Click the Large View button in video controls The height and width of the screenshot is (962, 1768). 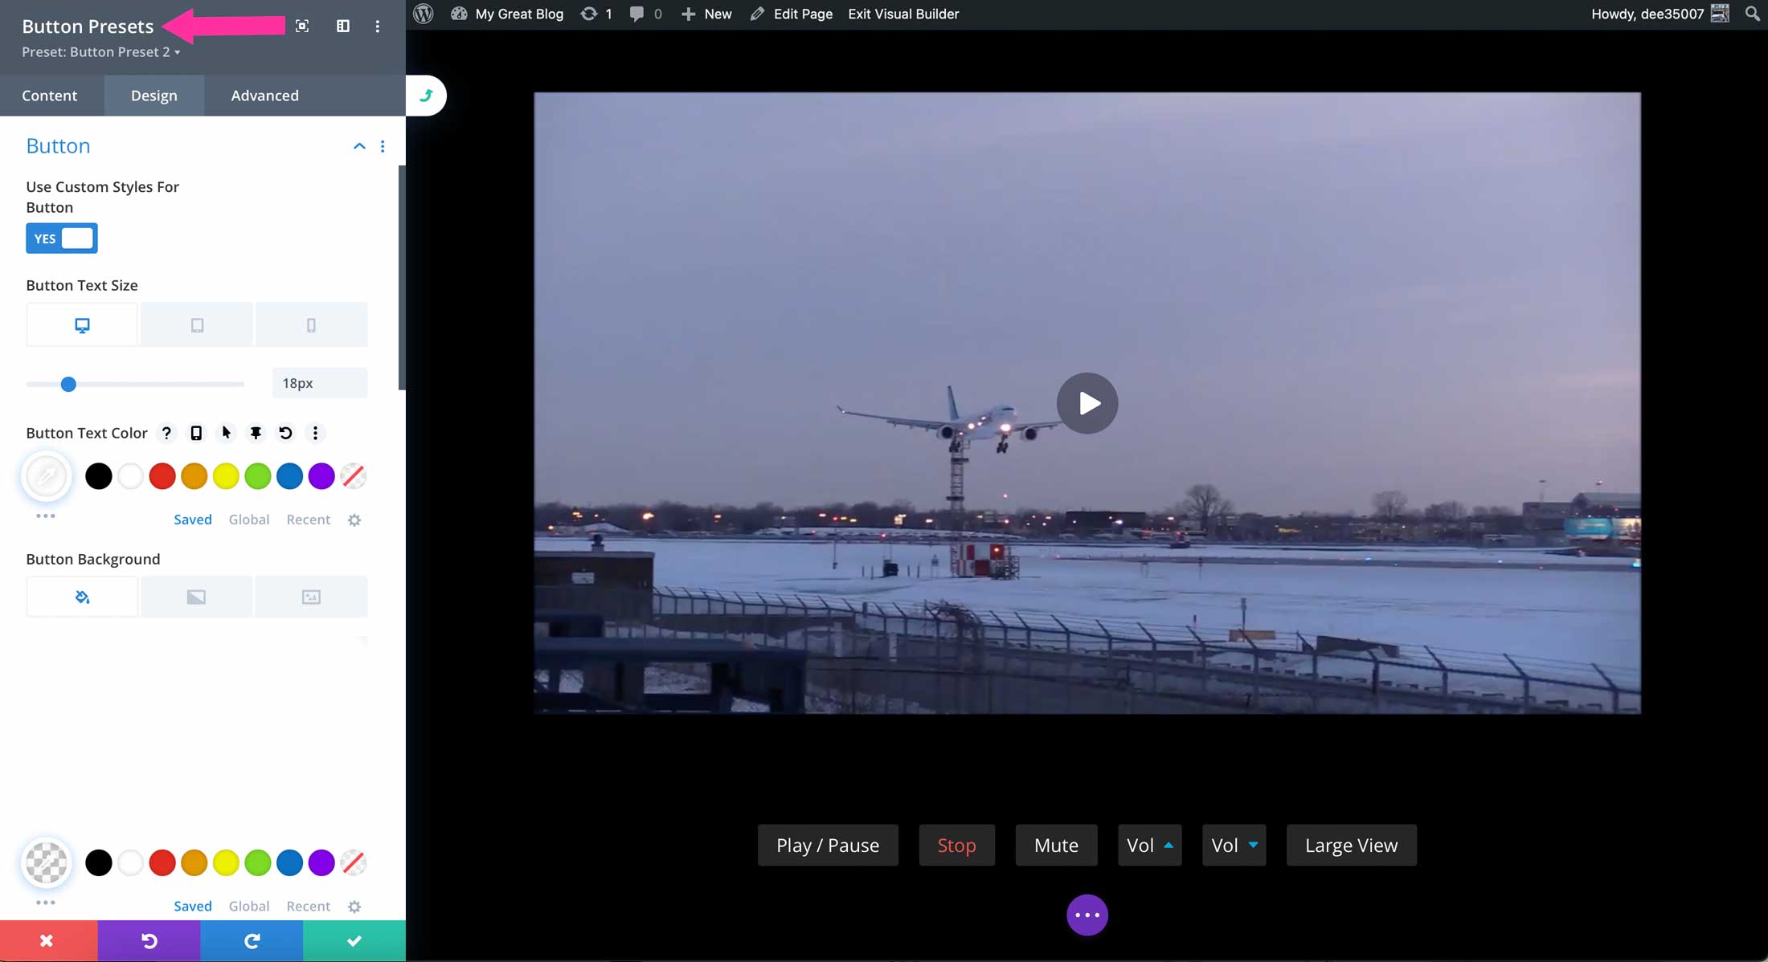click(1351, 845)
